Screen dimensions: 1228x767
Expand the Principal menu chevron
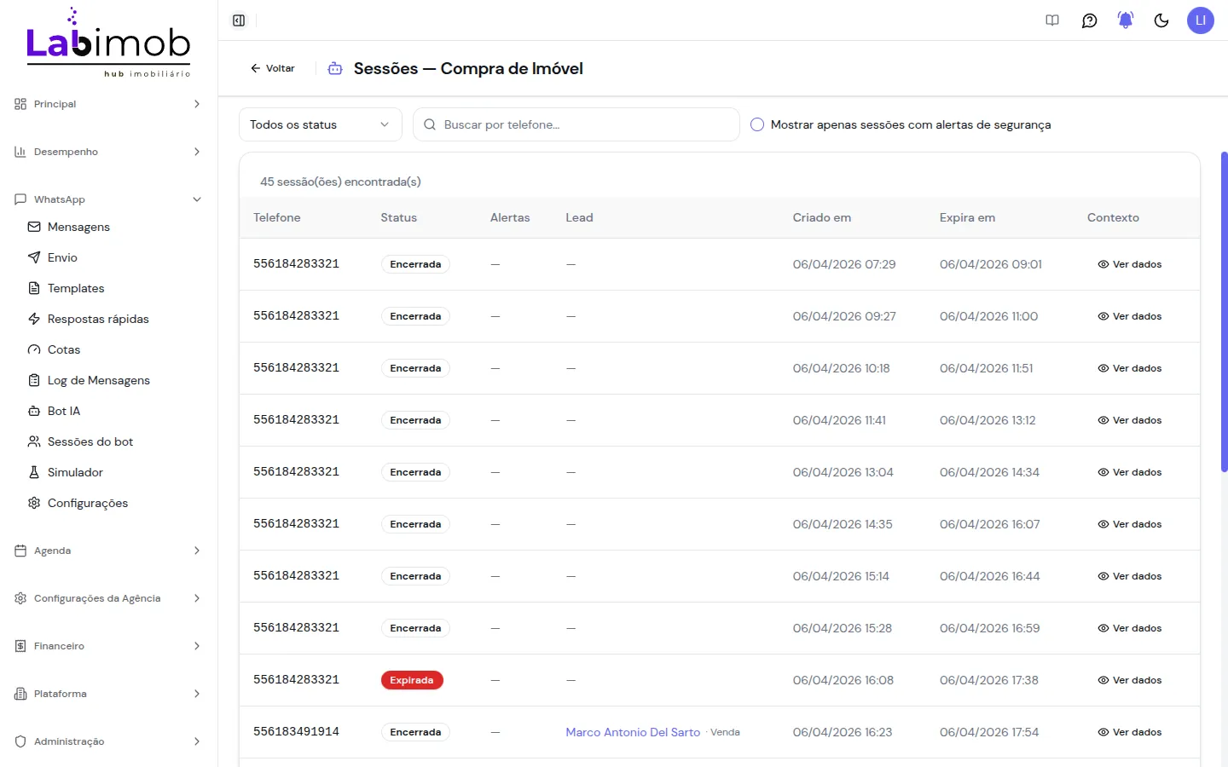197,104
